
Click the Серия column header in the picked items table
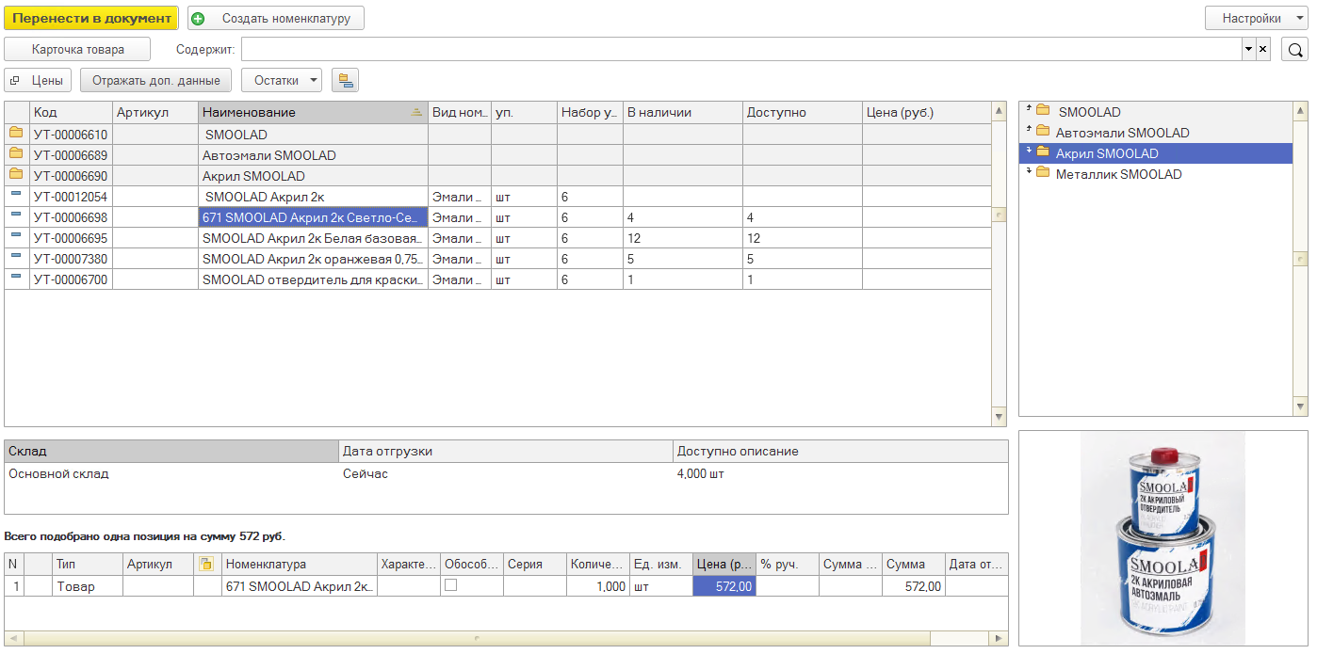[x=535, y=564]
